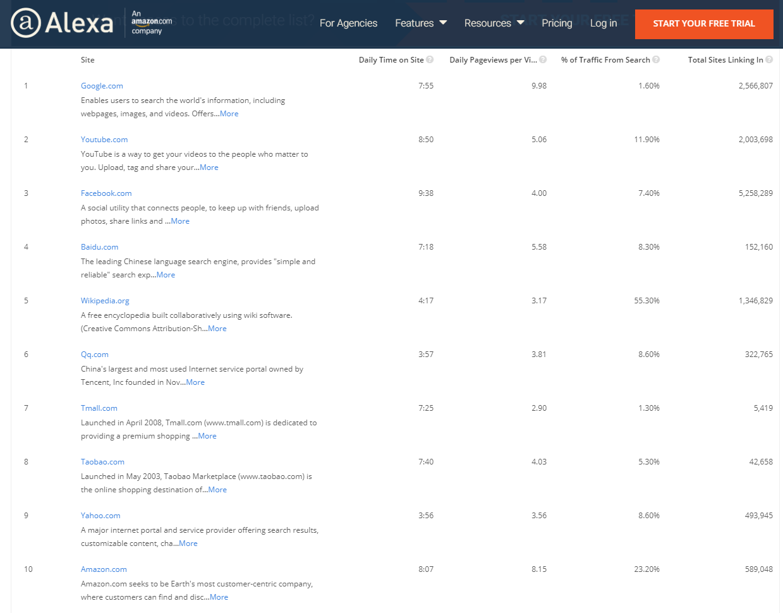
Task: Expand the Features dropdown menu
Action: (x=421, y=23)
